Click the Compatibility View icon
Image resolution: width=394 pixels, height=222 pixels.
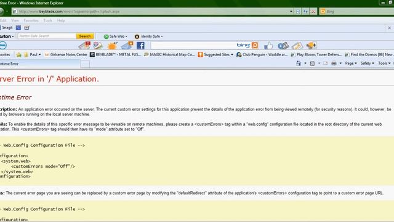pos(298,11)
